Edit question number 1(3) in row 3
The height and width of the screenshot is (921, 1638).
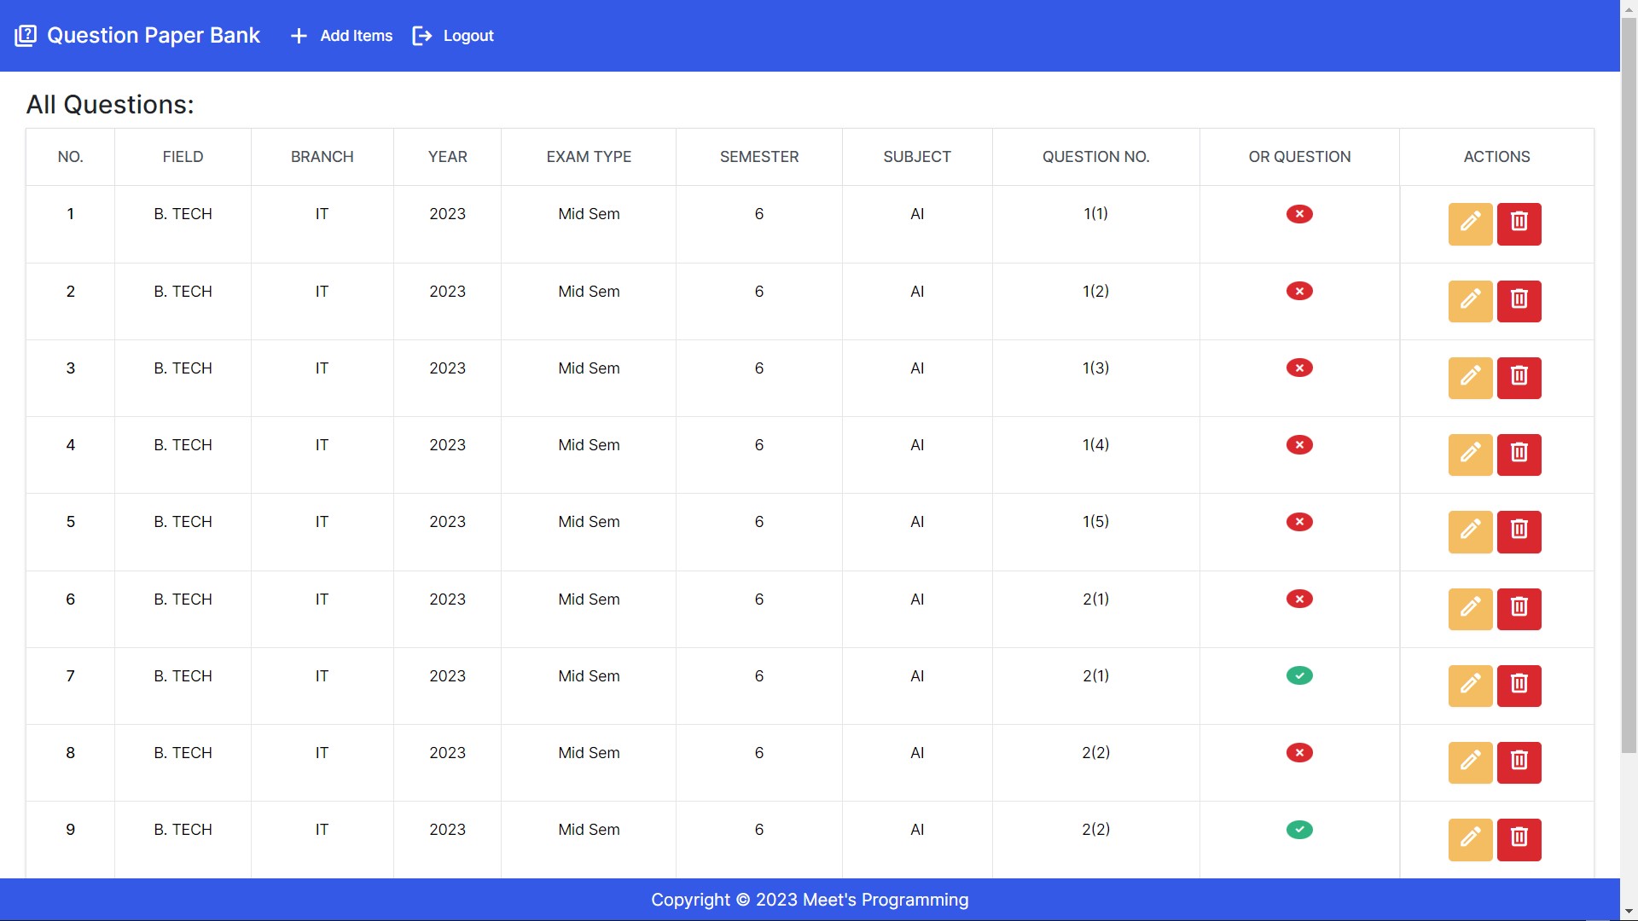pyautogui.click(x=1470, y=378)
